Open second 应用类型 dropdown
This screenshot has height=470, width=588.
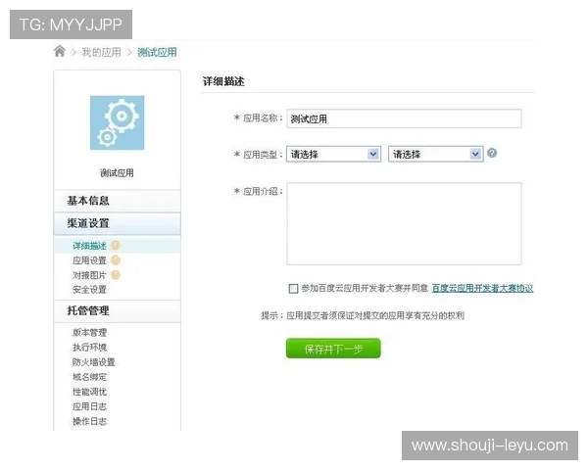(x=436, y=154)
